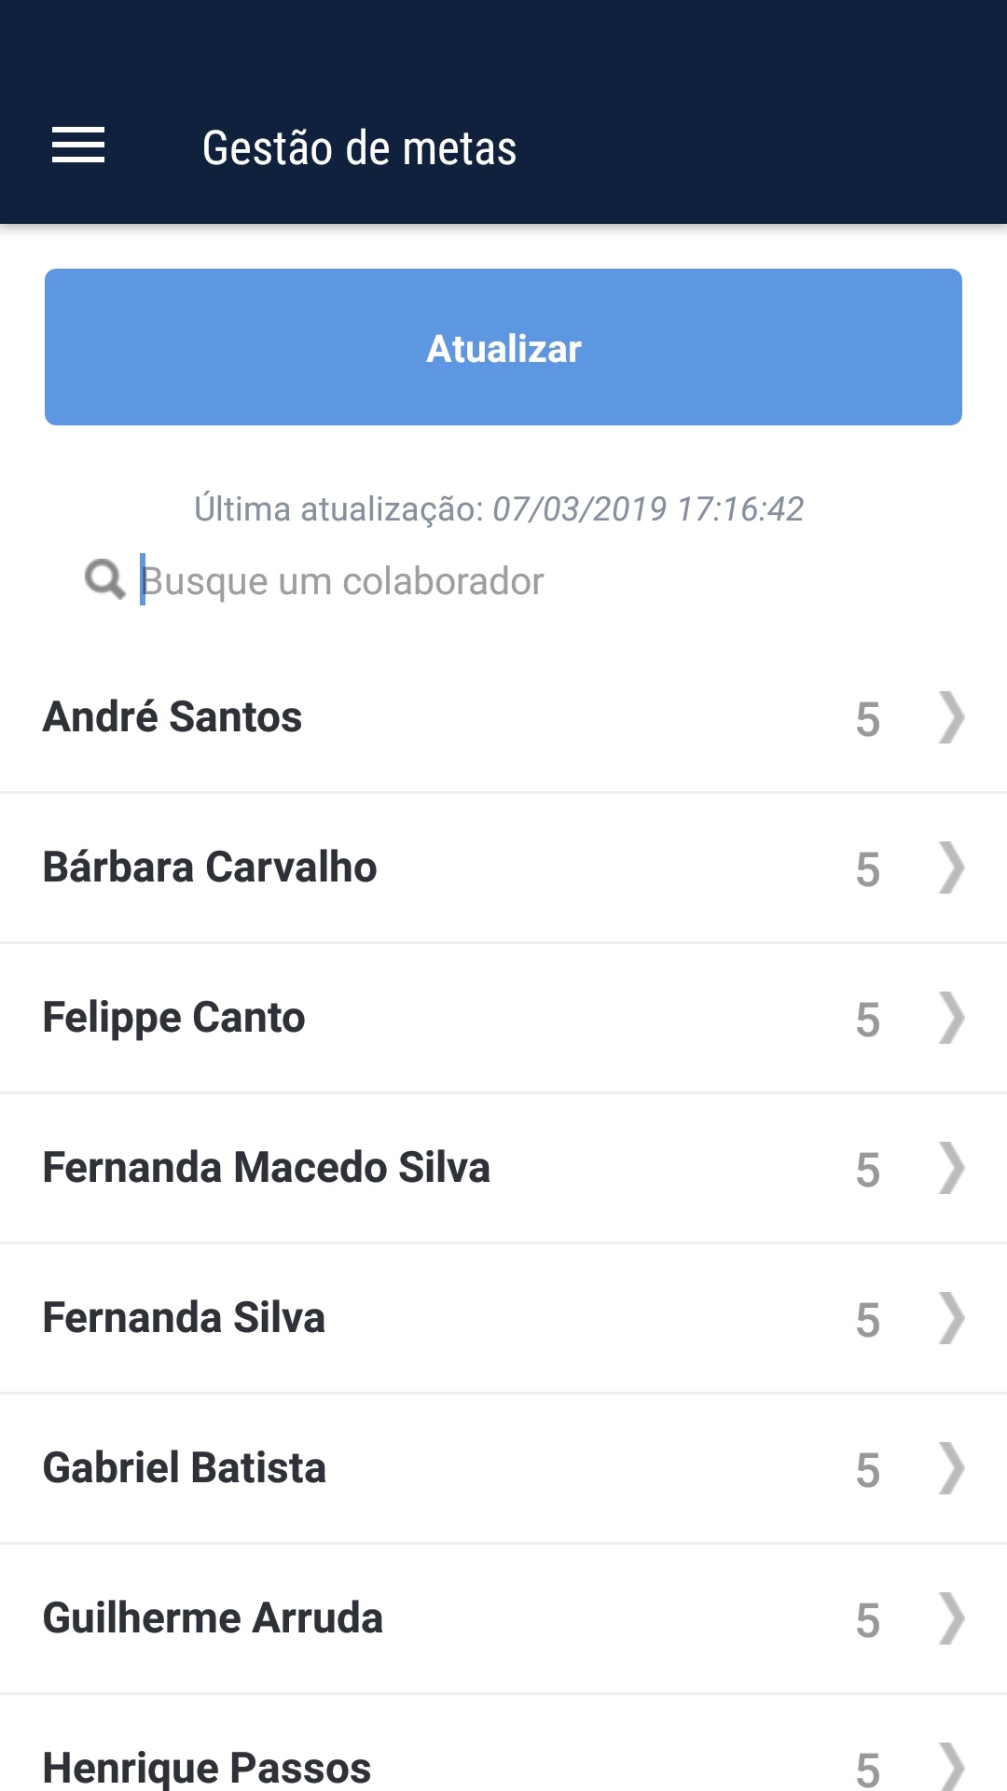
Task: Open André Santos's chevron arrow
Action: tap(951, 717)
